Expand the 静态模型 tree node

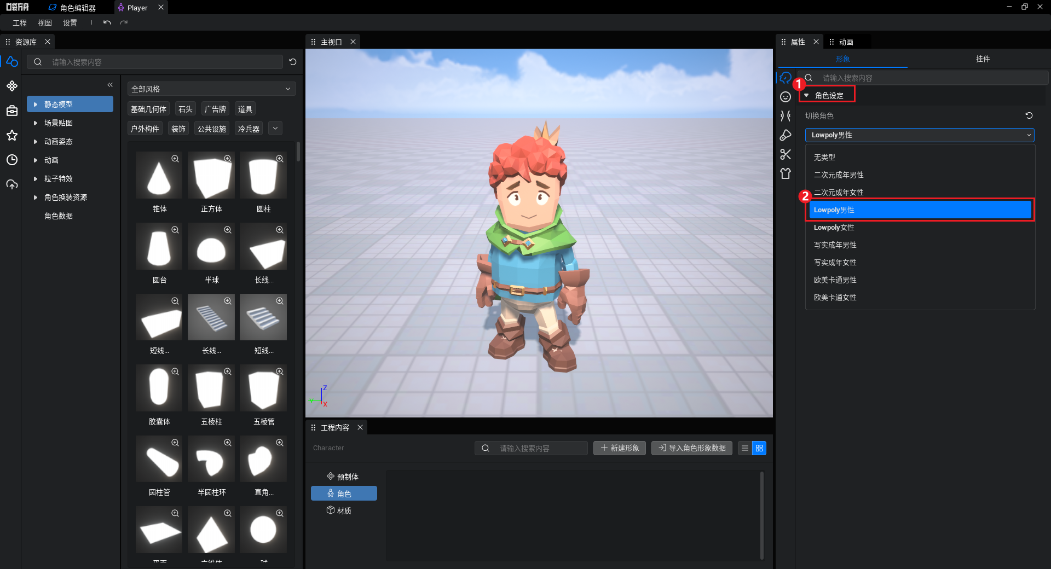click(36, 104)
